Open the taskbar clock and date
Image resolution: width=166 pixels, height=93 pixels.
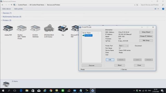[x=156, y=91]
